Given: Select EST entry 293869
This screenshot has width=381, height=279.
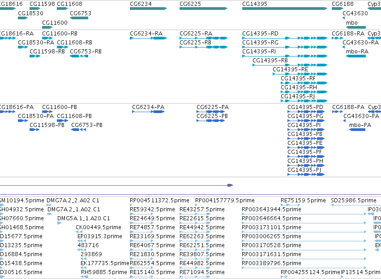Looking at the screenshot, I should coord(91,254).
